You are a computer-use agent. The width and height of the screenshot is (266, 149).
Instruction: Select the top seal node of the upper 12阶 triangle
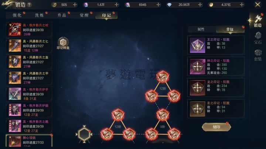pyautogui.click(x=163, y=77)
